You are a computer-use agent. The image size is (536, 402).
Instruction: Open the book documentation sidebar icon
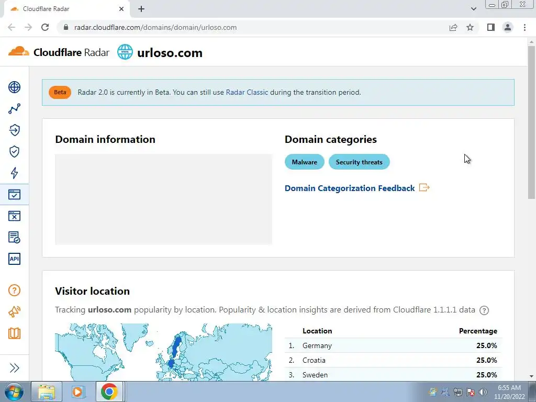(x=14, y=333)
